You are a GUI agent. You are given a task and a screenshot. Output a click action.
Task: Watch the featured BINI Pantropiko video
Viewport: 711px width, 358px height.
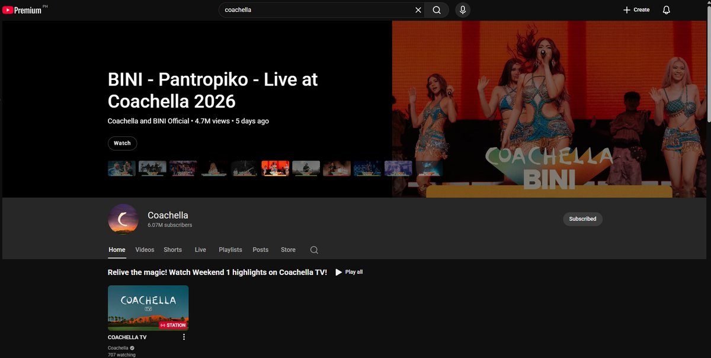point(122,143)
